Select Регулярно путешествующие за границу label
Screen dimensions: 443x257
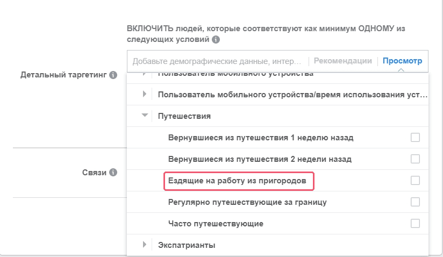[247, 202]
